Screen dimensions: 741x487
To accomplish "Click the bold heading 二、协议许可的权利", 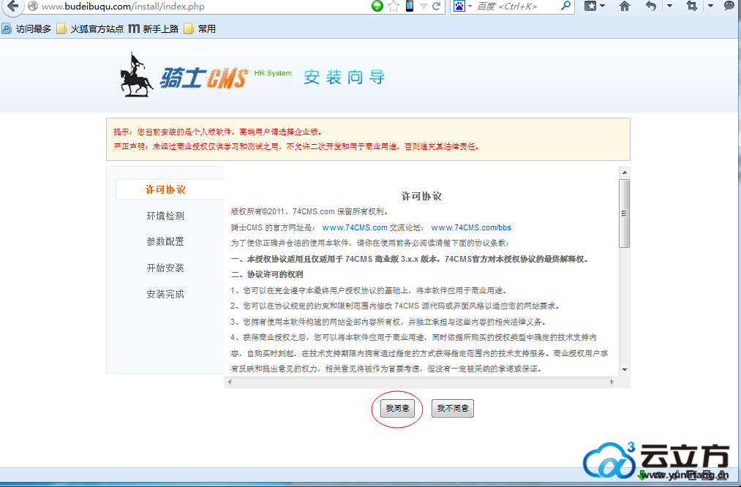I will (x=267, y=274).
